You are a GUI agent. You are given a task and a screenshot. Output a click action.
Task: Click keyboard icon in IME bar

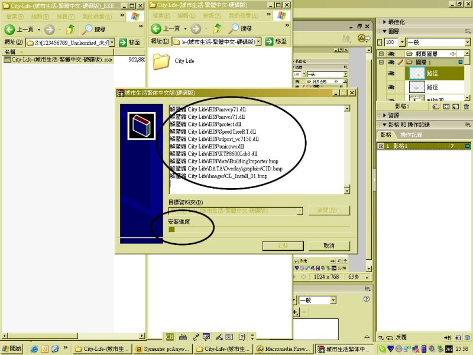pyautogui.click(x=183, y=337)
